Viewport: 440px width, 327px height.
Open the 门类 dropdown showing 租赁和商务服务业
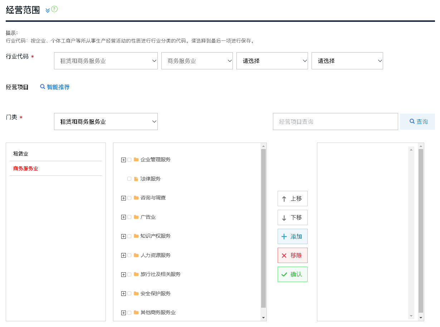(x=106, y=121)
